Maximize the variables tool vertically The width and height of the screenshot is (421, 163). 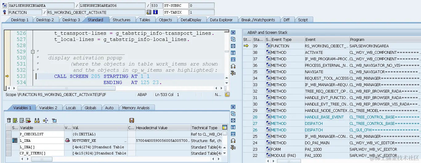coord(233,127)
